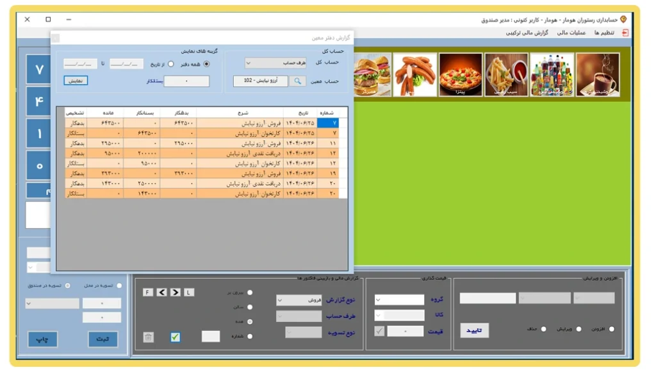Click the تایید confirm button
The width and height of the screenshot is (656, 370).
pos(474,330)
